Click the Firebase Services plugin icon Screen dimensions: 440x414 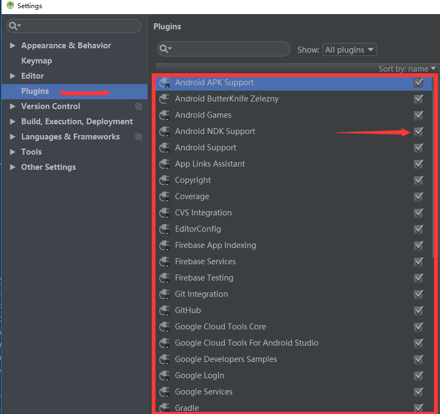coord(165,262)
